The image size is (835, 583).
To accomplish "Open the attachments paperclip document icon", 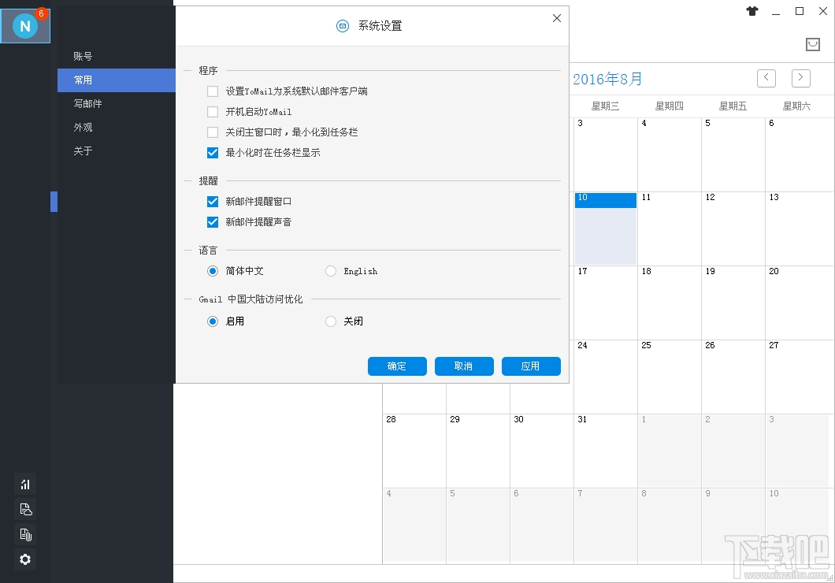I will tap(25, 534).
